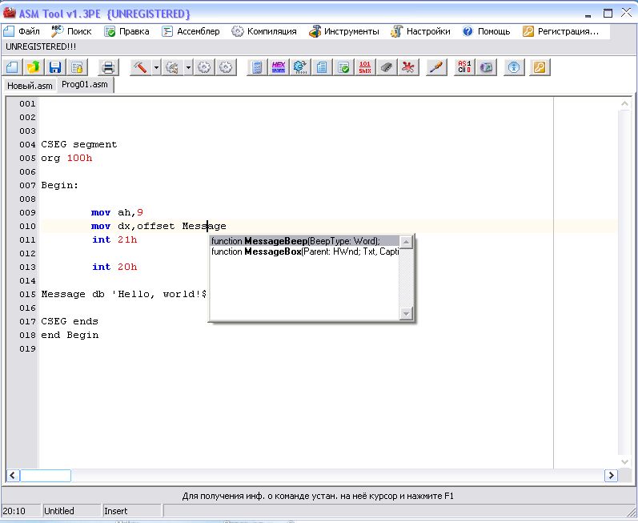Click the Save floppy disk icon
The image size is (638, 523).
click(x=55, y=67)
